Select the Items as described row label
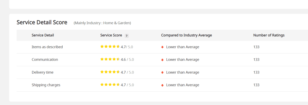 [47, 47]
